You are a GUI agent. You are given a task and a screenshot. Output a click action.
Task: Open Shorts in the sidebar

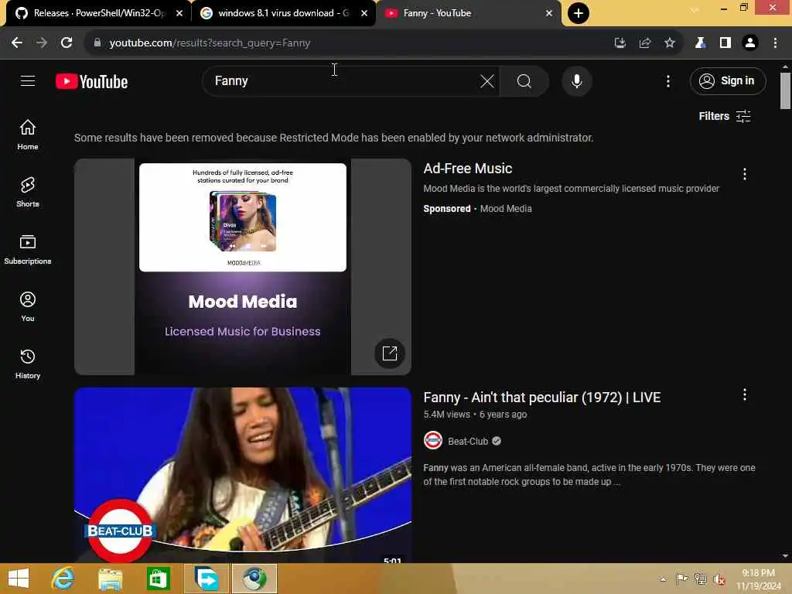(28, 192)
